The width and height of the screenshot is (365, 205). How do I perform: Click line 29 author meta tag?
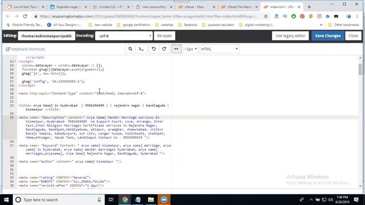click(x=70, y=162)
